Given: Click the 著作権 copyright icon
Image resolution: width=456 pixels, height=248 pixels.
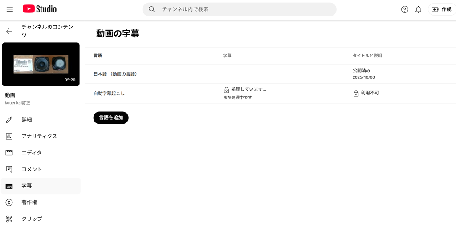Looking at the screenshot, I should (x=9, y=203).
